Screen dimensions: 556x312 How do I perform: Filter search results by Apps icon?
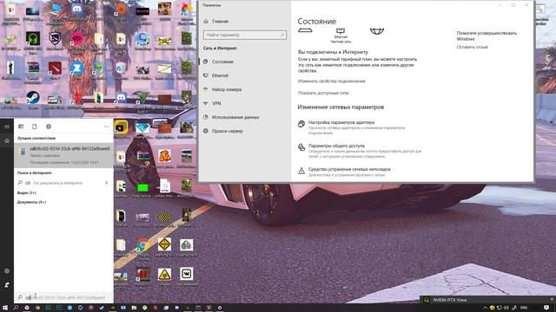pyautogui.click(x=21, y=127)
